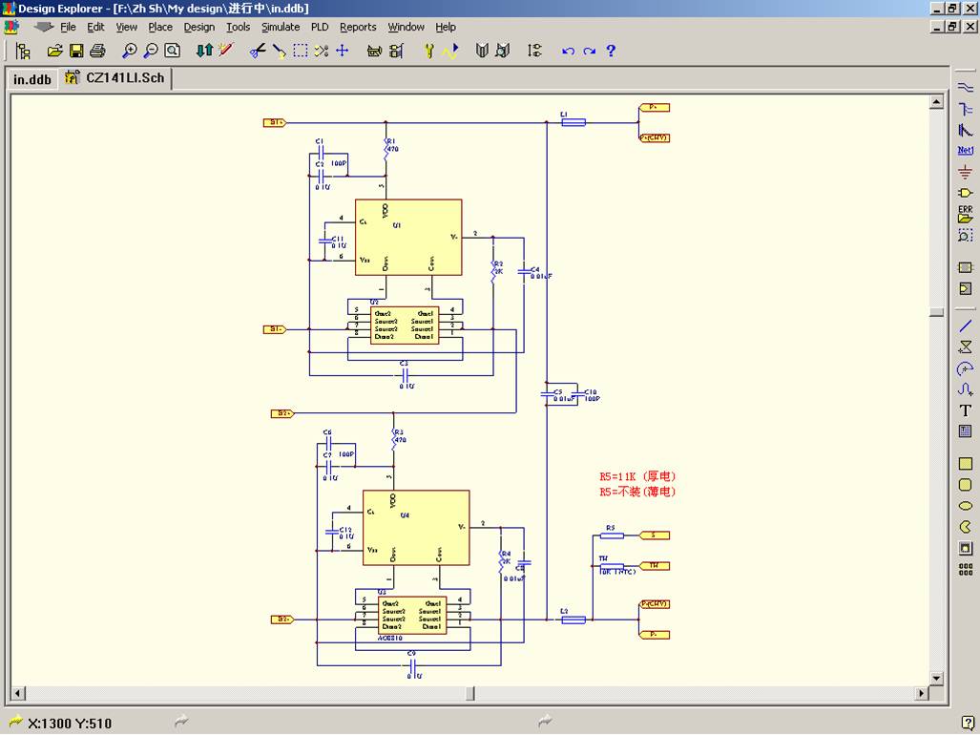The height and width of the screenshot is (735, 980).
Task: Select the Text Frame tool
Action: pos(966,431)
